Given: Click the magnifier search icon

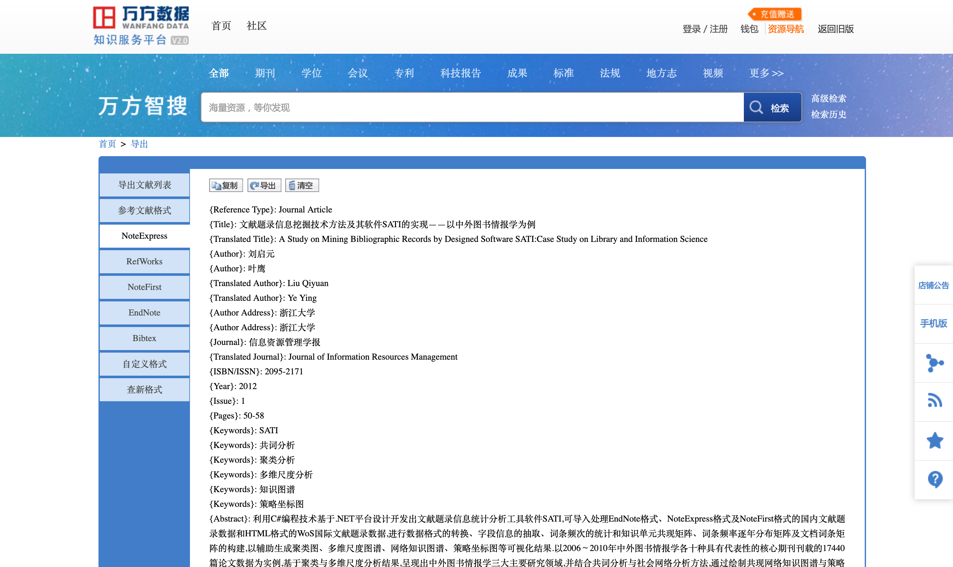Looking at the screenshot, I should pos(756,108).
